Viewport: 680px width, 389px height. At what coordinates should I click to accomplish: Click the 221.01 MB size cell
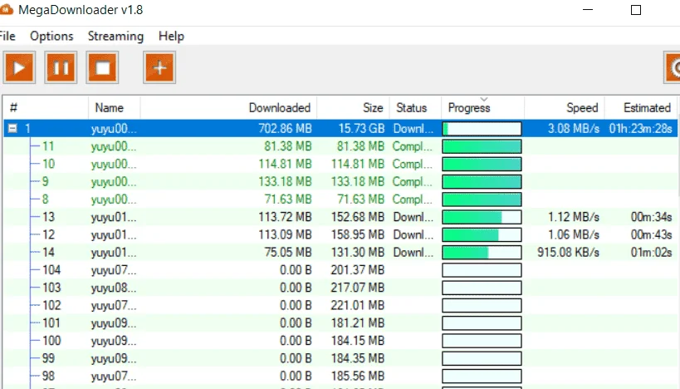pos(358,305)
